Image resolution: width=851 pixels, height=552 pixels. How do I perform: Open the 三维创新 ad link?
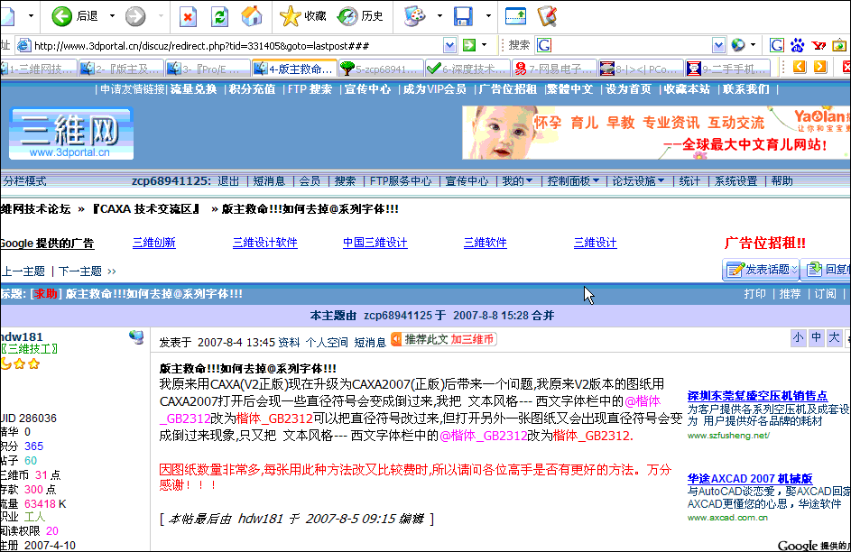[x=154, y=243]
